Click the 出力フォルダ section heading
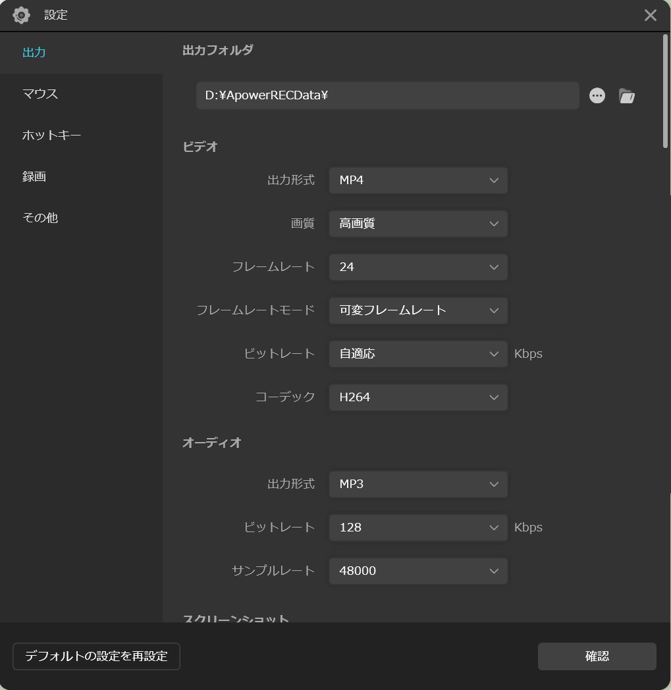Screen dimensions: 671x690 pos(218,50)
